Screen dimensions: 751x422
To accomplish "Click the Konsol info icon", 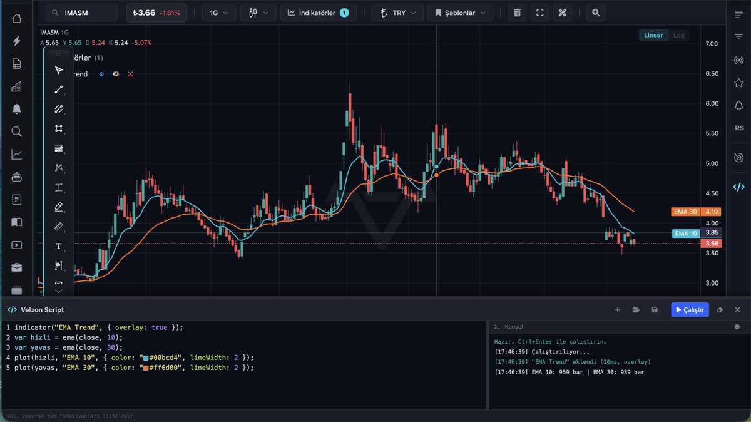I will tap(737, 327).
